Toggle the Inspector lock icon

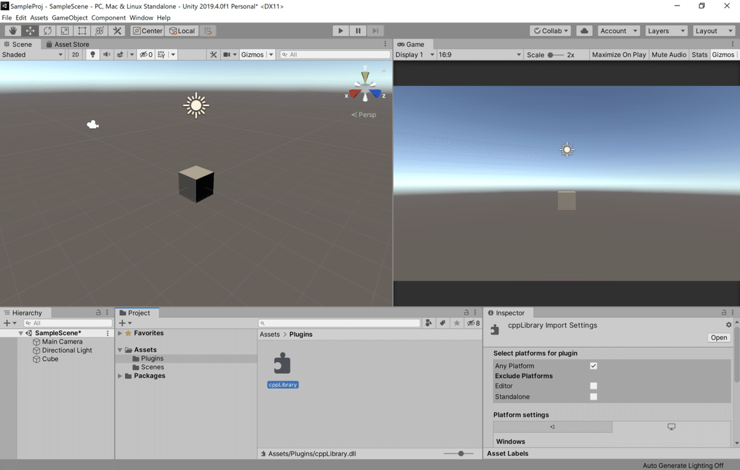click(x=723, y=312)
